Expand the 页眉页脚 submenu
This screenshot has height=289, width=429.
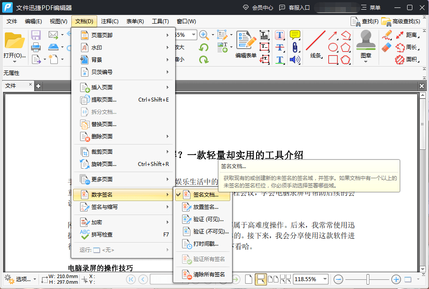point(123,35)
